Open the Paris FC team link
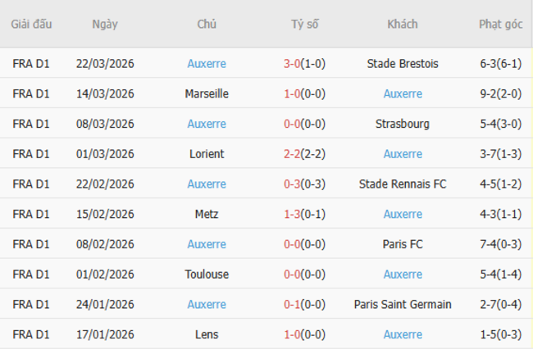The image size is (533, 363). [x=402, y=244]
